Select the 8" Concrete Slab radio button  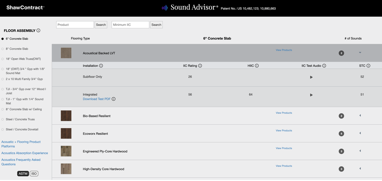pos(3,49)
